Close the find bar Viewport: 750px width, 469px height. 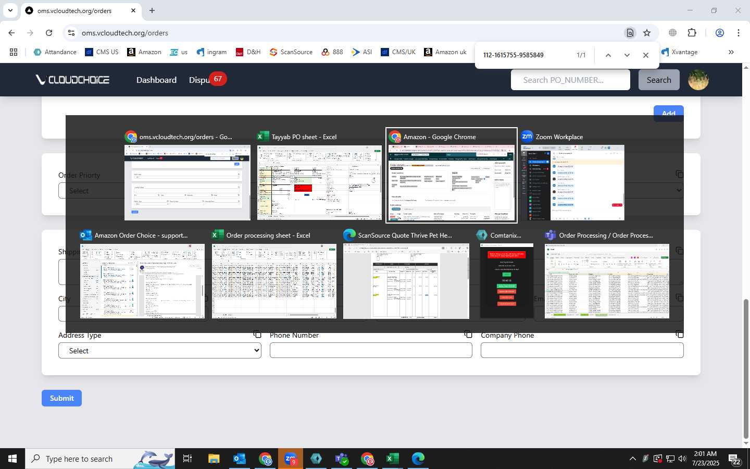click(x=646, y=55)
